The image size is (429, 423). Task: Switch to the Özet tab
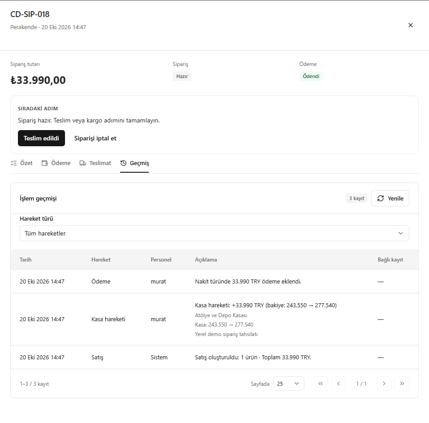click(x=22, y=163)
